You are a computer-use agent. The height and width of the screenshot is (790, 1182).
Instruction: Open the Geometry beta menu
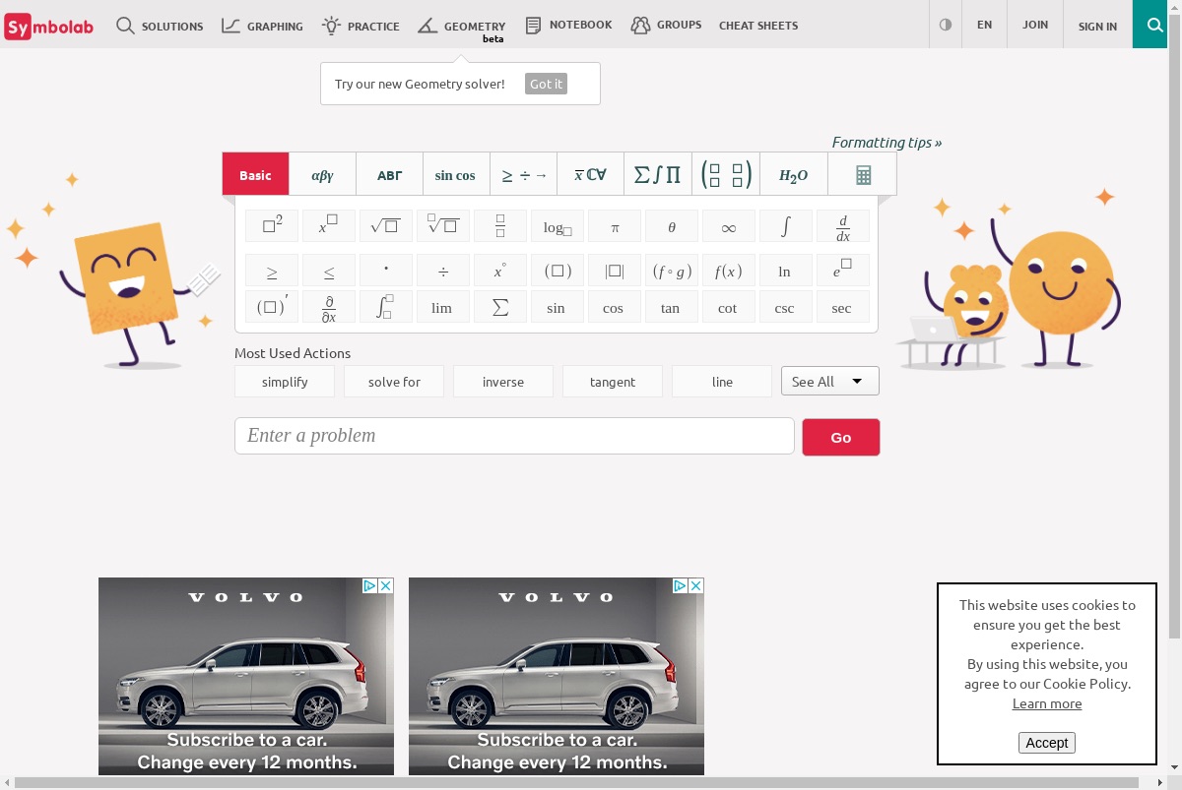click(461, 27)
